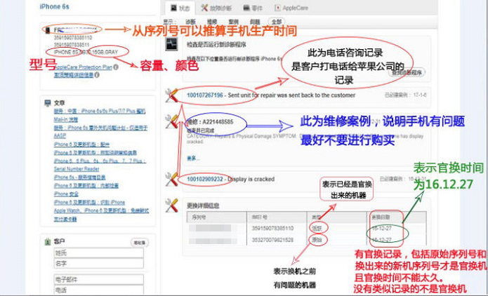The width and height of the screenshot is (488, 296).
Task: Click the tools icon beside case 100102909232
Action: coord(171,180)
